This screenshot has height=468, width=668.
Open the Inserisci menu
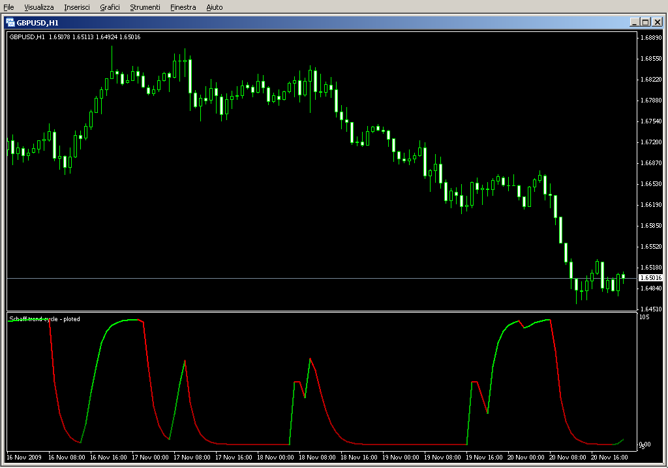[x=77, y=7]
